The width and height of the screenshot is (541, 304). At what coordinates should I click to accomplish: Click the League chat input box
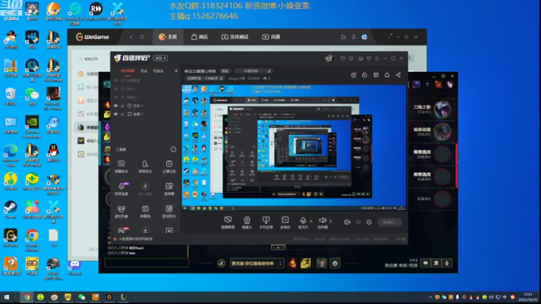tap(147, 263)
